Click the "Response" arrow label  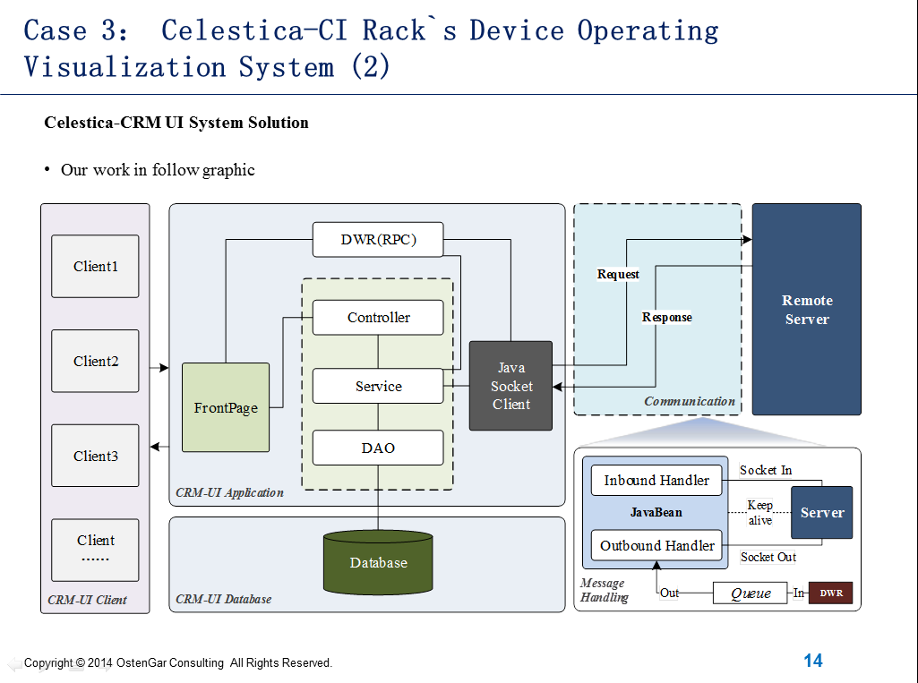click(x=667, y=317)
